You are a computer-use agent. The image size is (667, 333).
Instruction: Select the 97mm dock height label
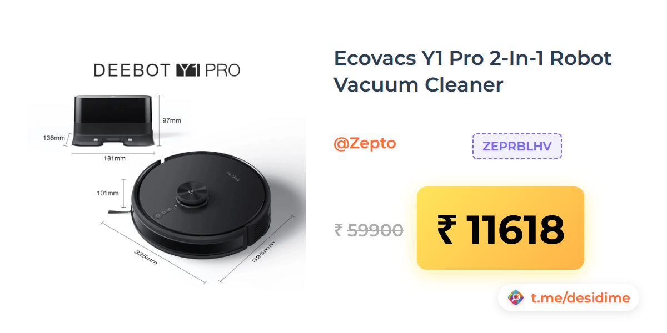(172, 120)
